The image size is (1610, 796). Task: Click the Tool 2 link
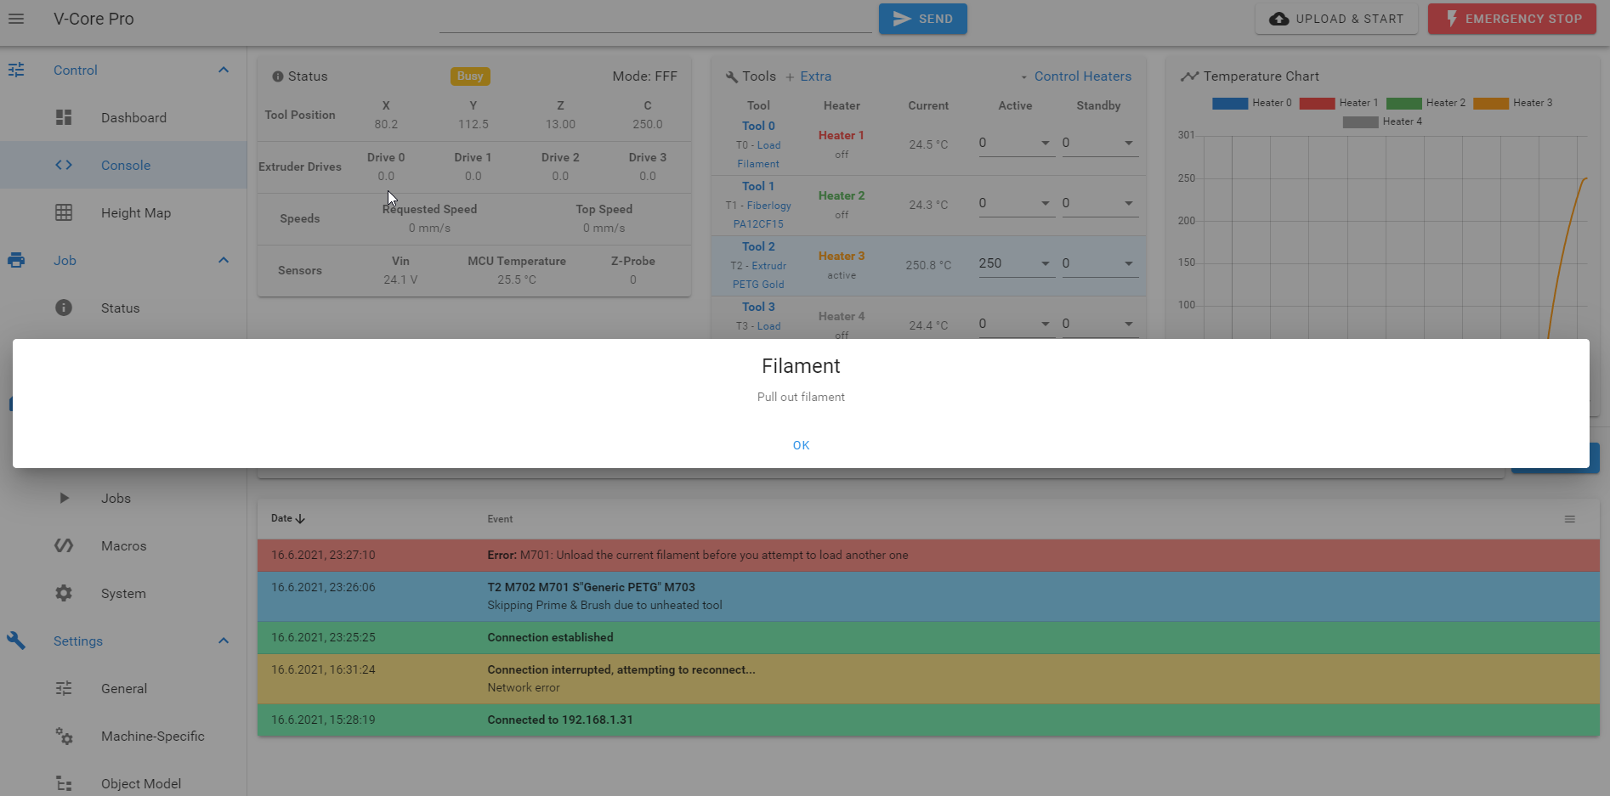click(758, 246)
